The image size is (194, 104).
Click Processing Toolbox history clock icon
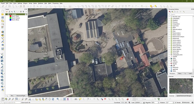point(175,12)
